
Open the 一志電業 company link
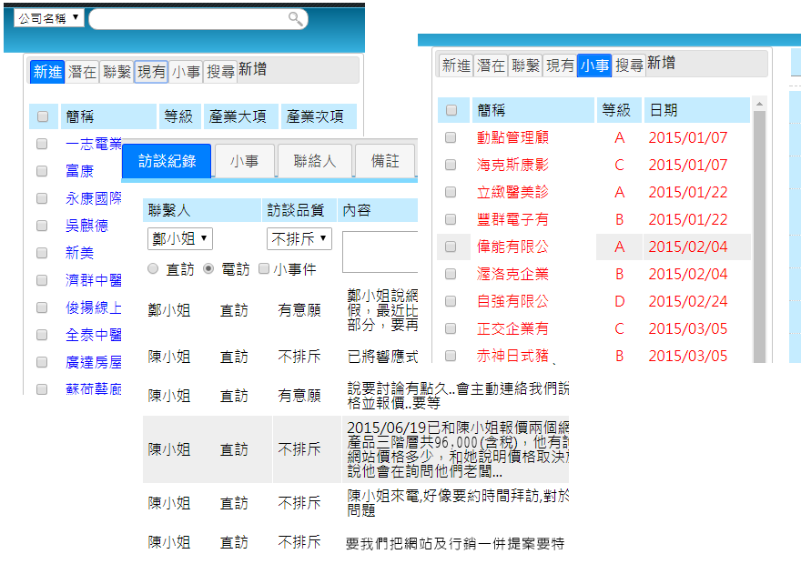[93, 144]
